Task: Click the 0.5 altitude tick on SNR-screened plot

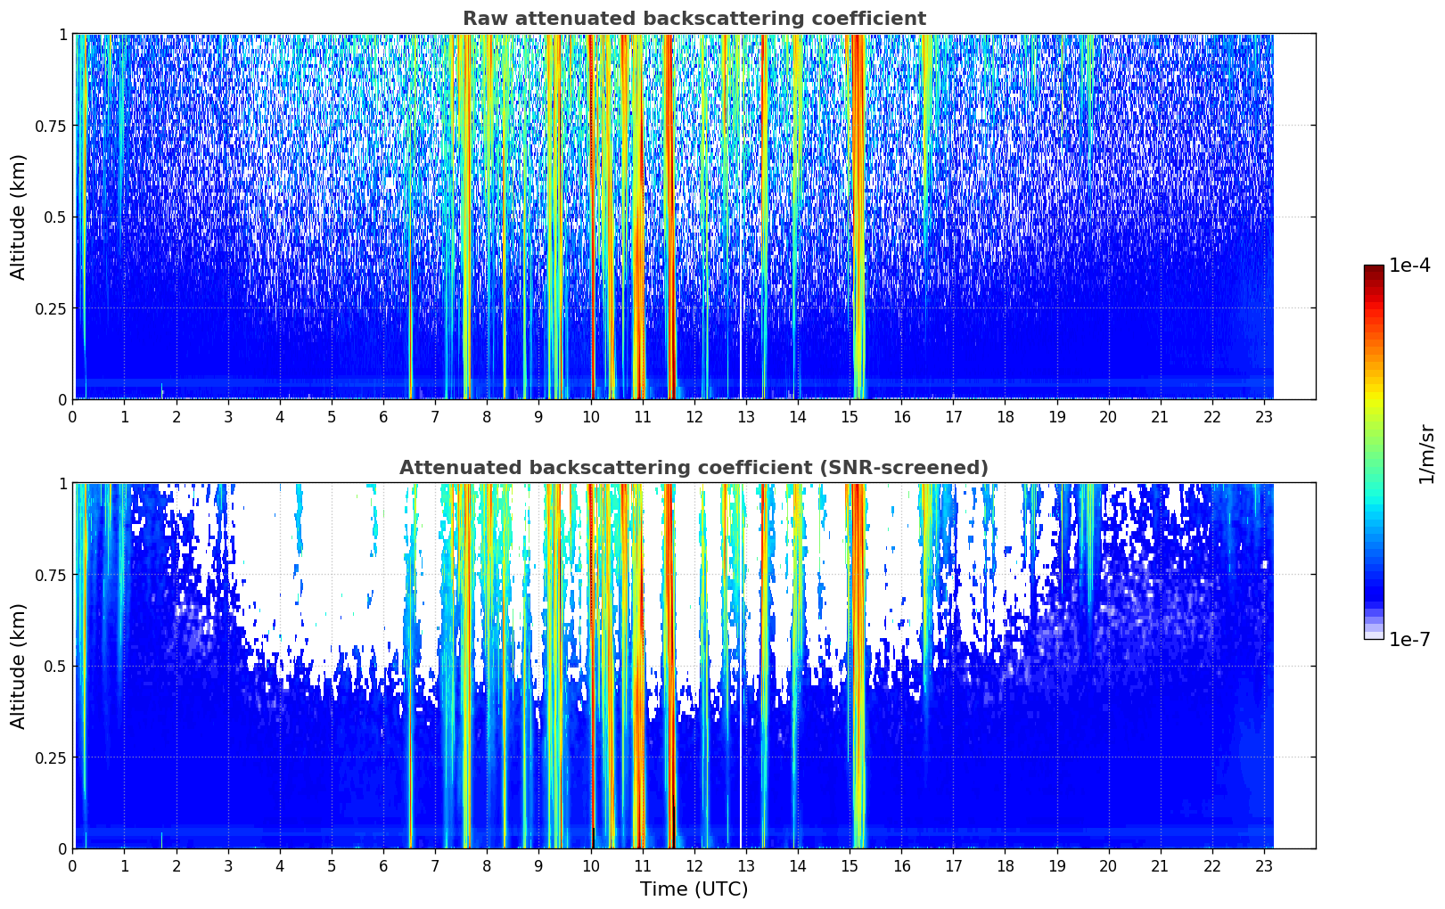Action: (55, 666)
